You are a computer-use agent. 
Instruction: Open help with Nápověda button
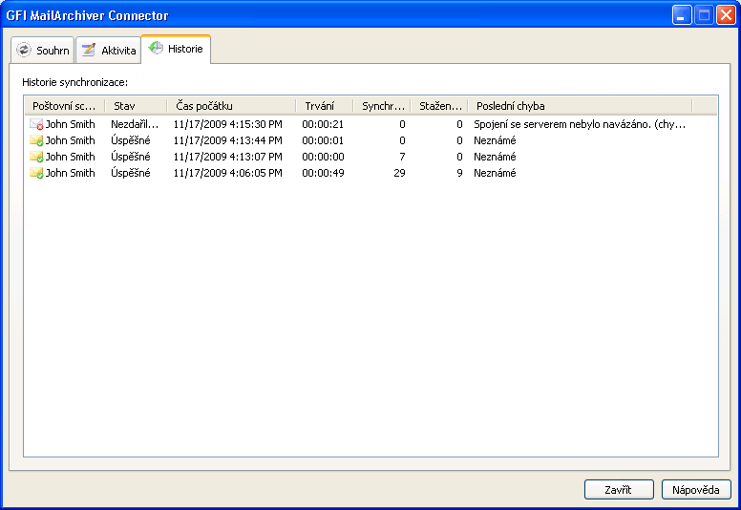click(696, 490)
